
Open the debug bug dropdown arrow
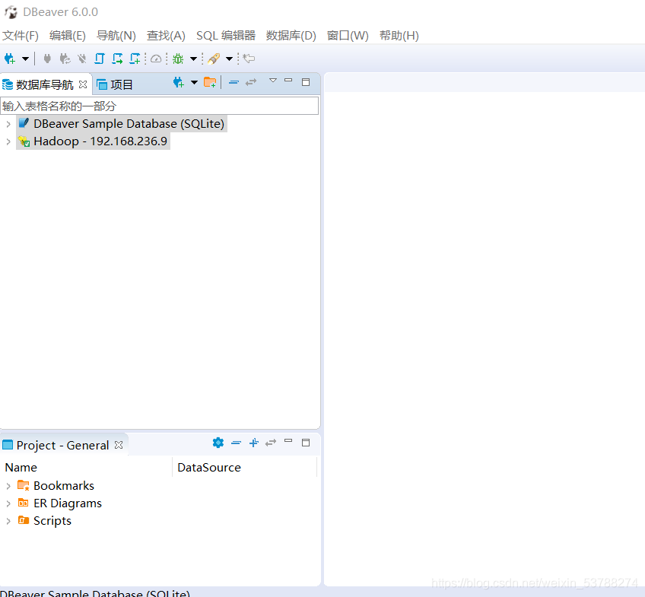point(193,59)
